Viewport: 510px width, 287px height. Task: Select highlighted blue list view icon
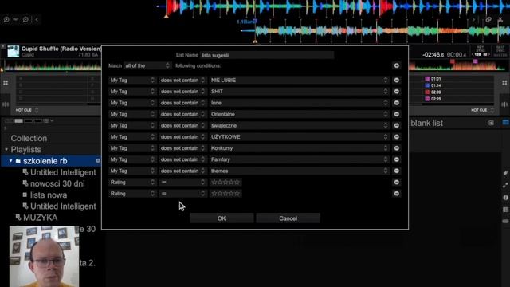click(x=506, y=123)
